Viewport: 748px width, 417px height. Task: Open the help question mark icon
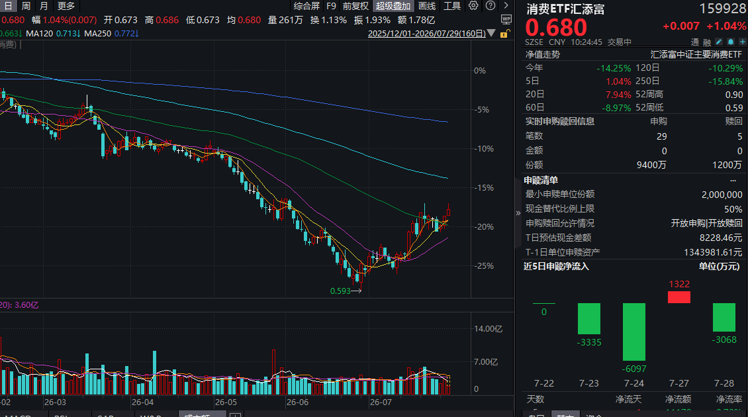point(491,6)
